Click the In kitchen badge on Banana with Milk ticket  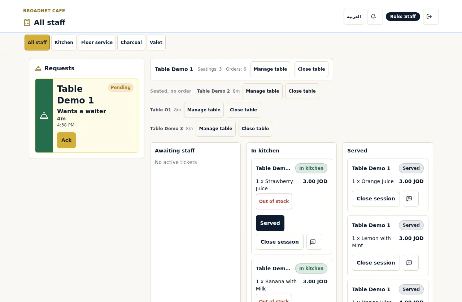(311, 268)
